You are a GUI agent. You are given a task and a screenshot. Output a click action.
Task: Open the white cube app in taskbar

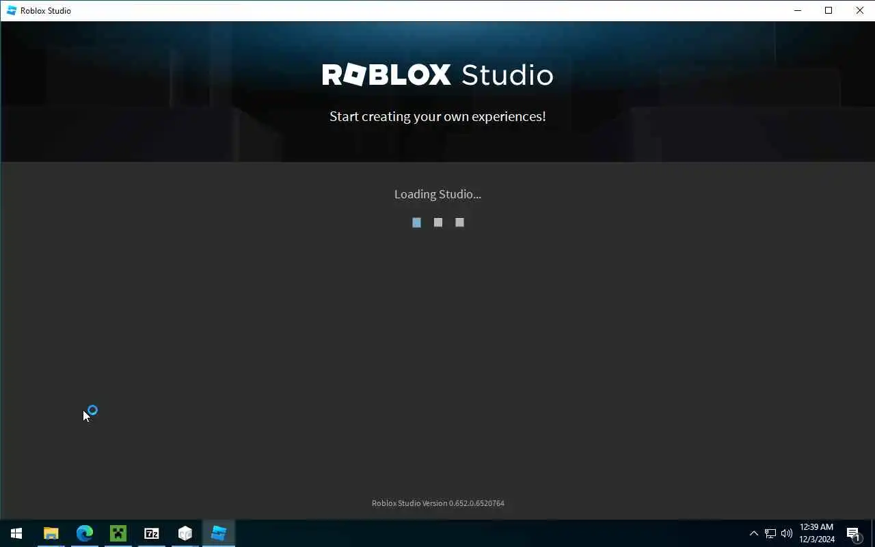[185, 533]
